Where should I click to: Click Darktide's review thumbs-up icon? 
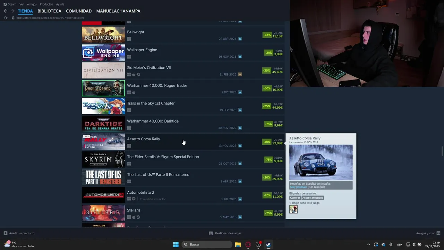tap(240, 128)
